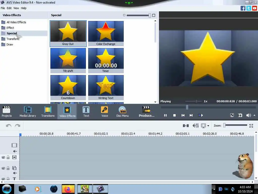Toggle video effects track visibility eye
Screen dimensions: 258x194
[x=3, y=158]
